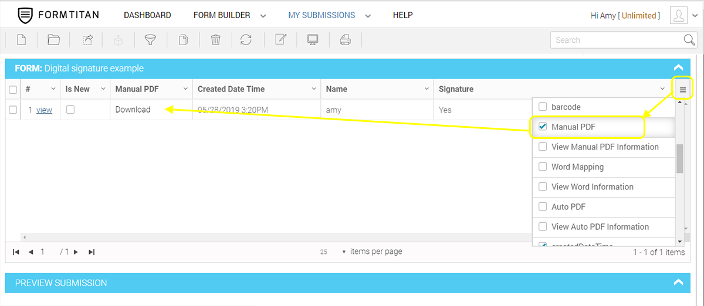Click the printer icon
Image resolution: width=704 pixels, height=306 pixels.
(345, 40)
